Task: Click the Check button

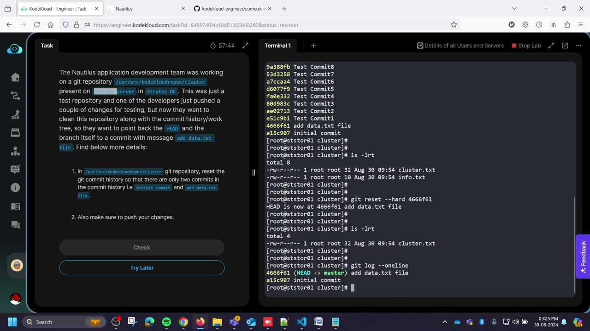Action: (142, 247)
